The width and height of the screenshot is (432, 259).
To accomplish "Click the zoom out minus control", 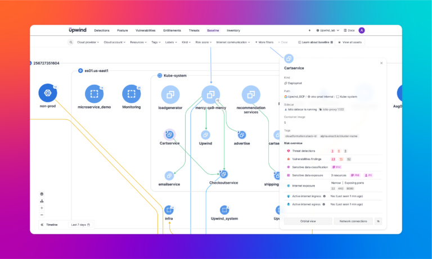I will pyautogui.click(x=42, y=215).
